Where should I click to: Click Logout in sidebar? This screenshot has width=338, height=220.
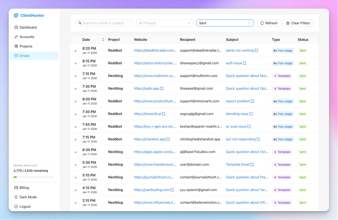(34, 206)
